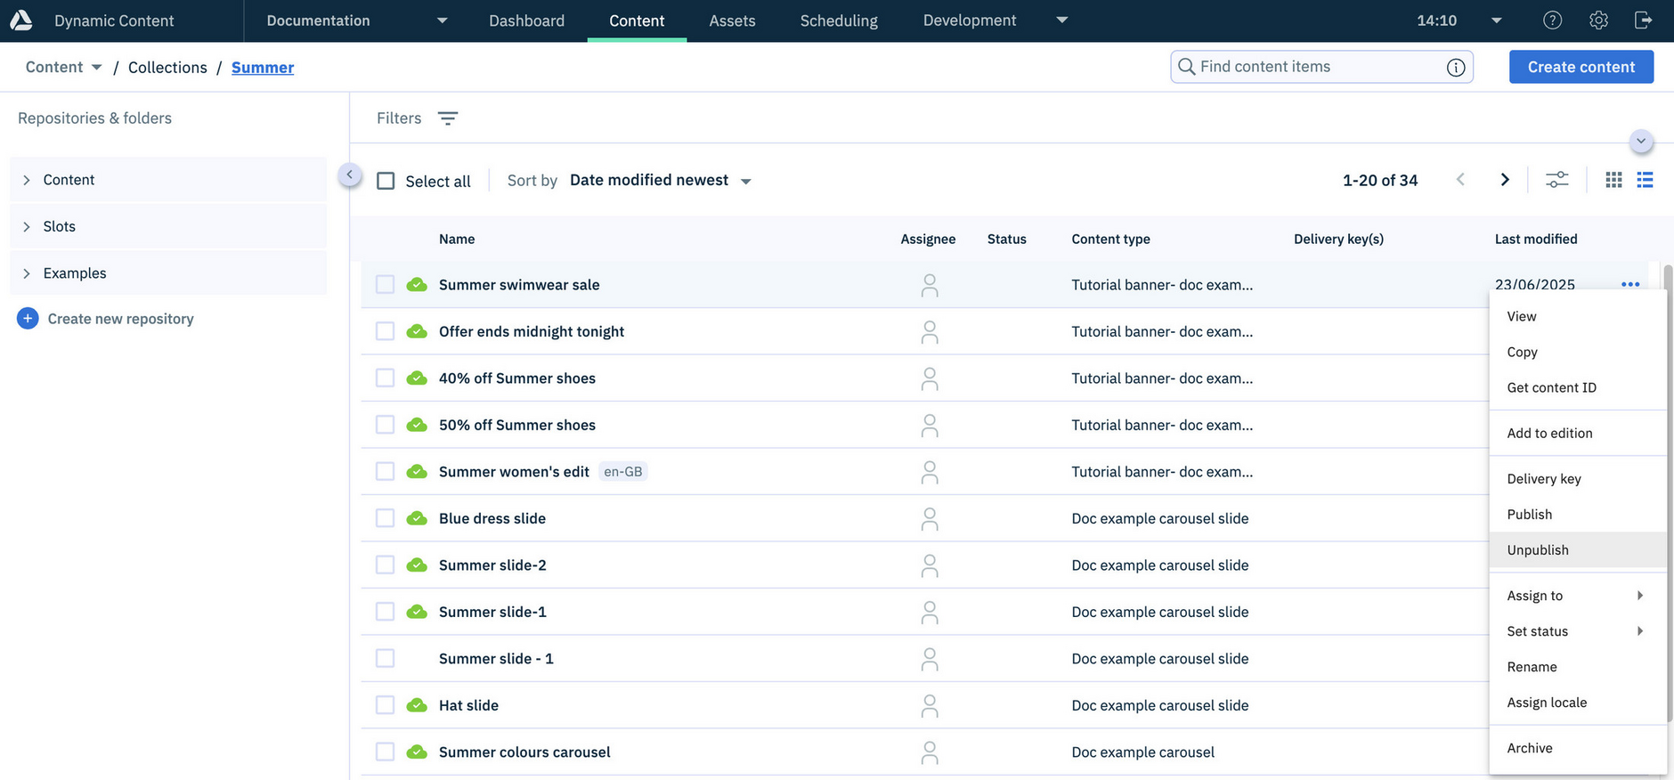Collapse the repositories side panel arrow
This screenshot has height=780, width=1674.
[x=350, y=175]
